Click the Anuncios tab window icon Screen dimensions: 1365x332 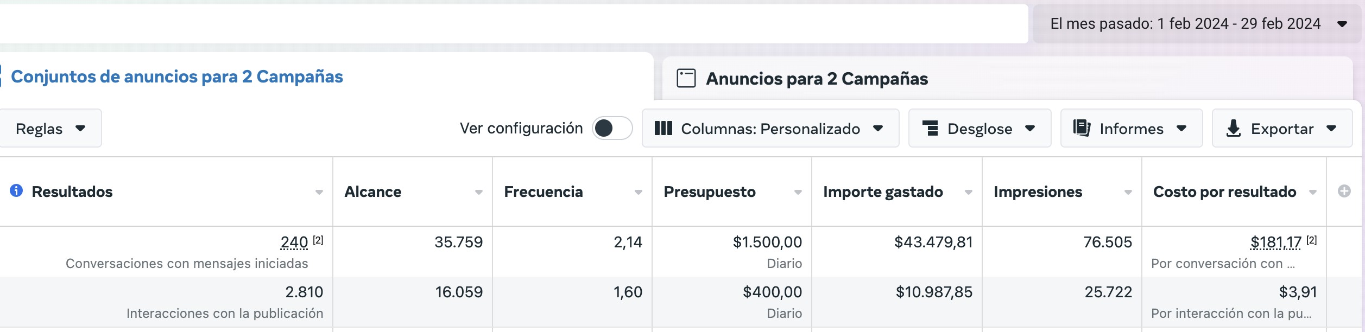686,78
